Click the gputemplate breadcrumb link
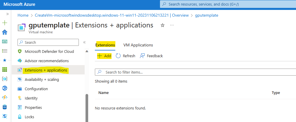 click(206, 15)
